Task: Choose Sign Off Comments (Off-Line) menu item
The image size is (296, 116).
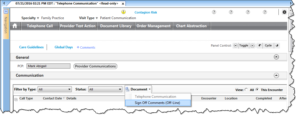Action: coord(158,103)
